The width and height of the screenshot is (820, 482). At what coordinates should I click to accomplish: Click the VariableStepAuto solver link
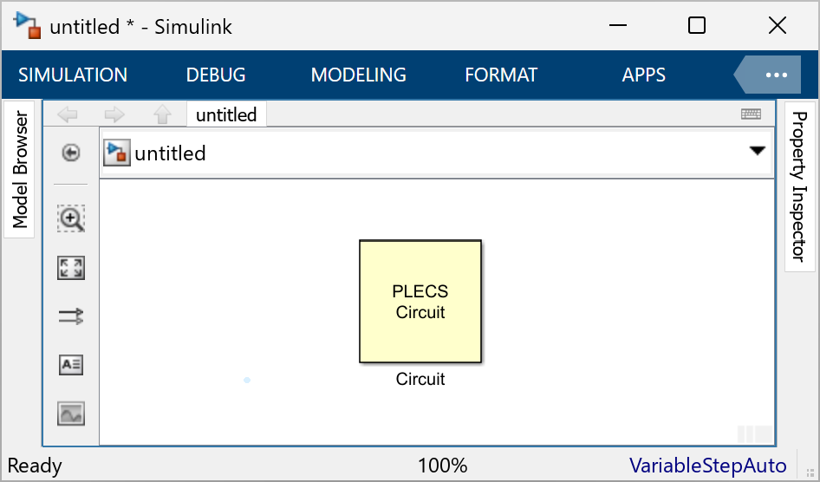[707, 466]
